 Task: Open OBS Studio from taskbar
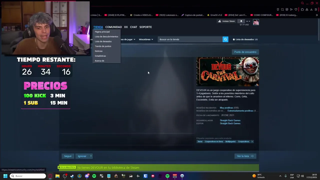click(65, 176)
